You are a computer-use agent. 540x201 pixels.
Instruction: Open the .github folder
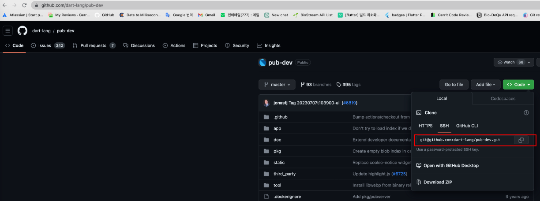280,117
